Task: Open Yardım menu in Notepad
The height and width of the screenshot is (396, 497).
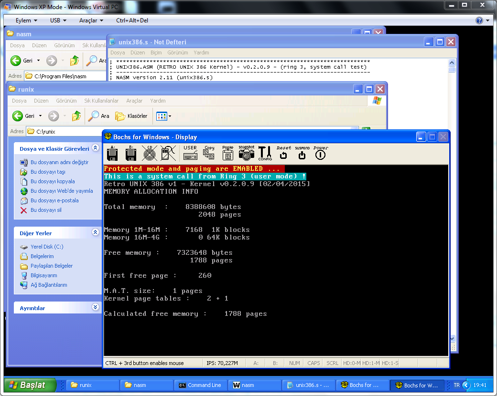Action: coord(201,52)
